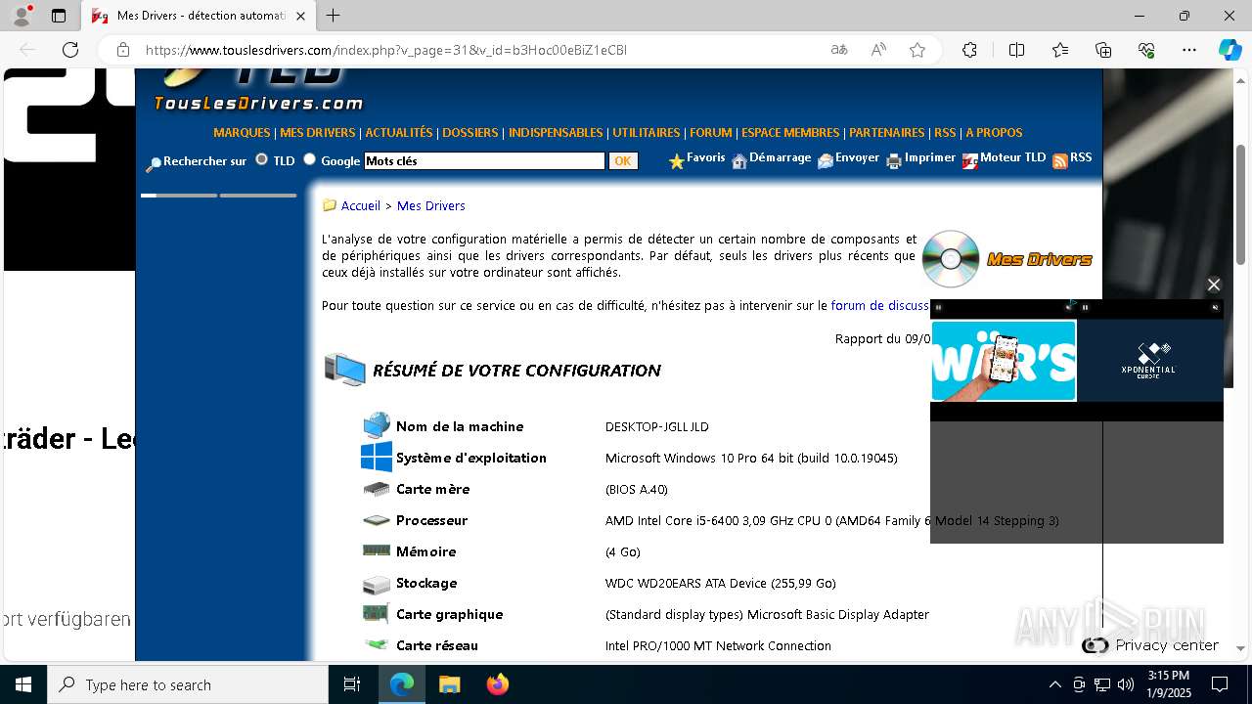Select the Google search radio button
This screenshot has height=704, width=1252.
[309, 159]
